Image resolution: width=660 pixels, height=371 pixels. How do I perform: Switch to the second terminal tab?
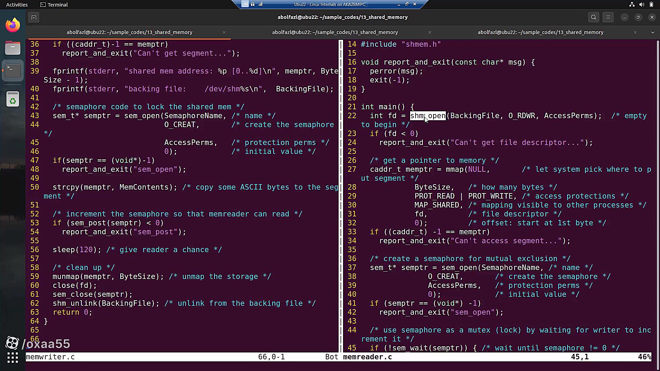(335, 32)
